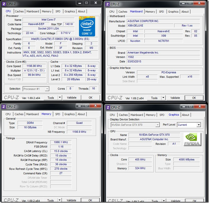Image resolution: width=209 pixels, height=203 pixels.
Task: Click the Core Voltage value 0.710 V
Action: (66, 33)
